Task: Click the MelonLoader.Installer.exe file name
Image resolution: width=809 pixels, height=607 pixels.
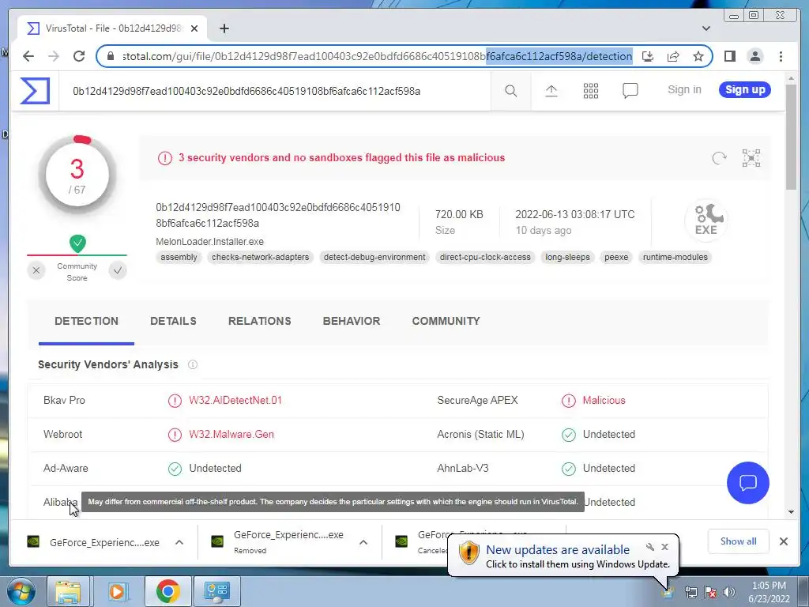Action: (209, 242)
